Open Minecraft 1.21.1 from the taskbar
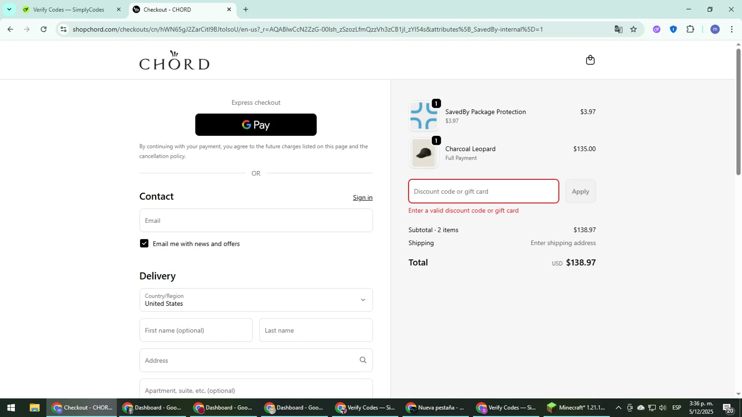This screenshot has height=417, width=742. (575, 408)
